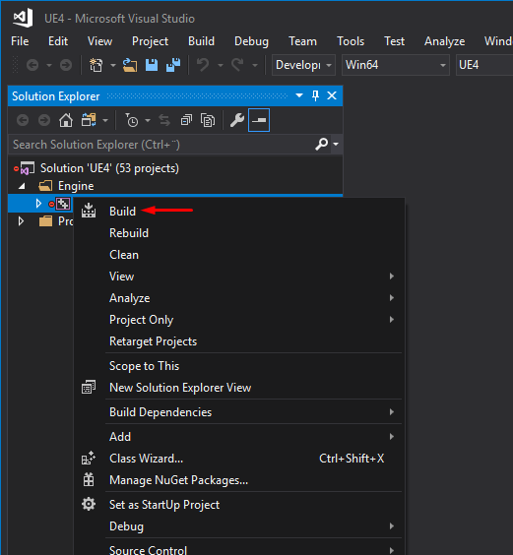513x555 pixels.
Task: Open the Development configuration dropdown
Action: pyautogui.click(x=303, y=65)
